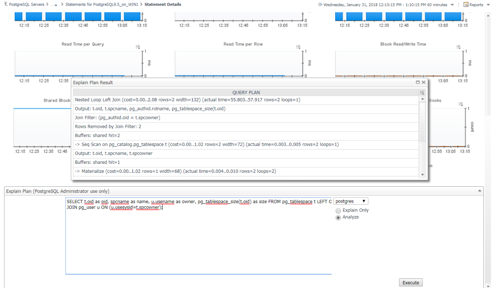Viewport: 494px width, 288px height.
Task: Click the Execute button
Action: point(411,283)
